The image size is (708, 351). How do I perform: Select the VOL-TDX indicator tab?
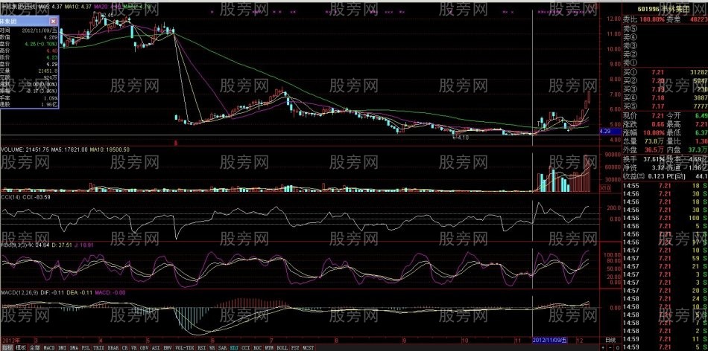[184, 348]
